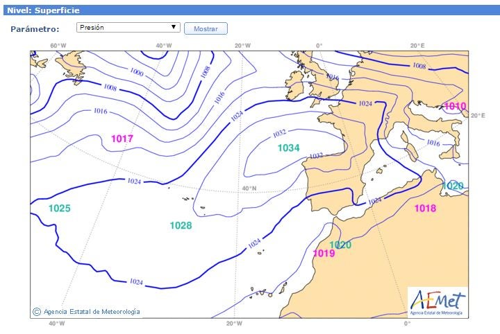Click the 20°E label on right edge
This screenshot has width=500, height=334.
[x=478, y=116]
